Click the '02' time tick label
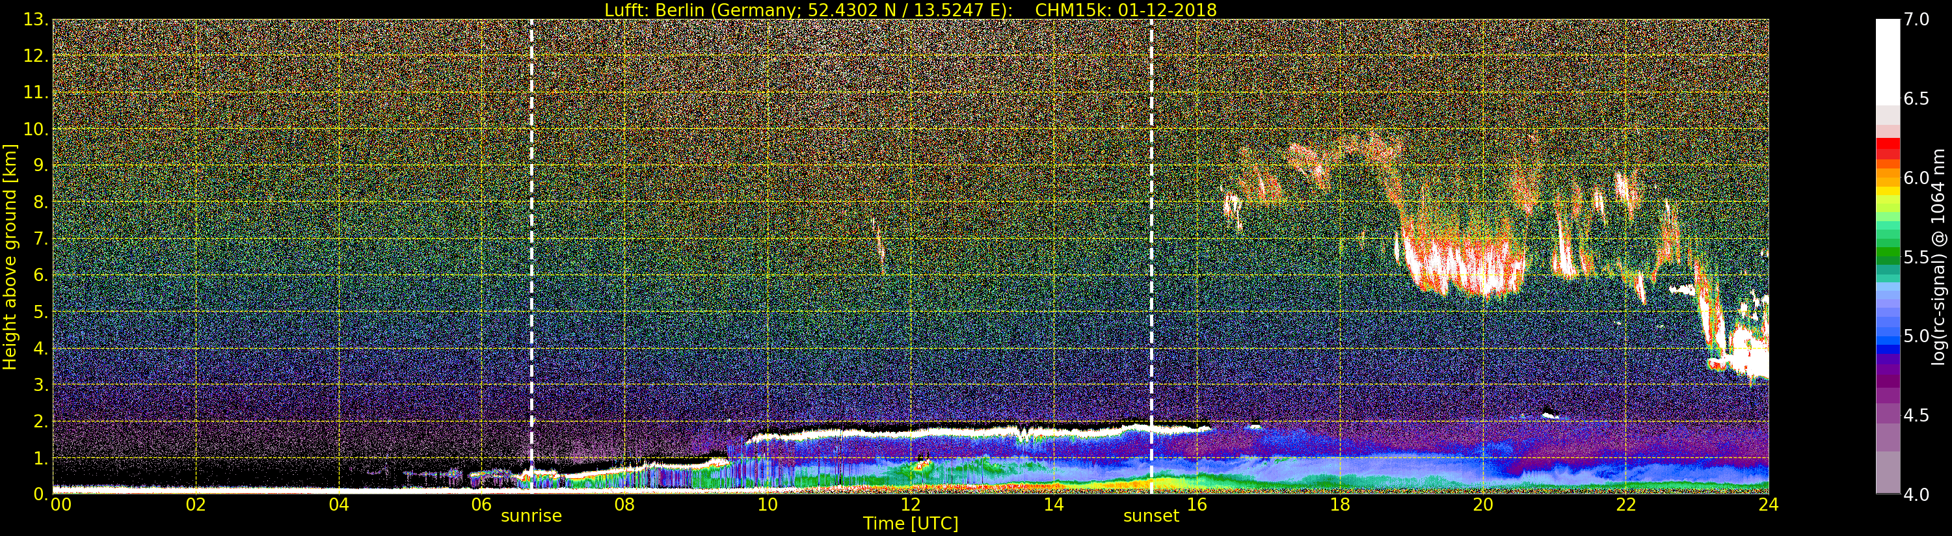 click(196, 504)
